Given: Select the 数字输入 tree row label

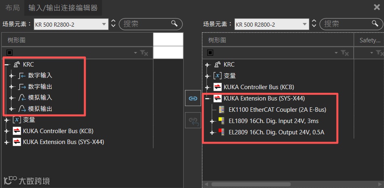Looking at the screenshot, I should [40, 76].
